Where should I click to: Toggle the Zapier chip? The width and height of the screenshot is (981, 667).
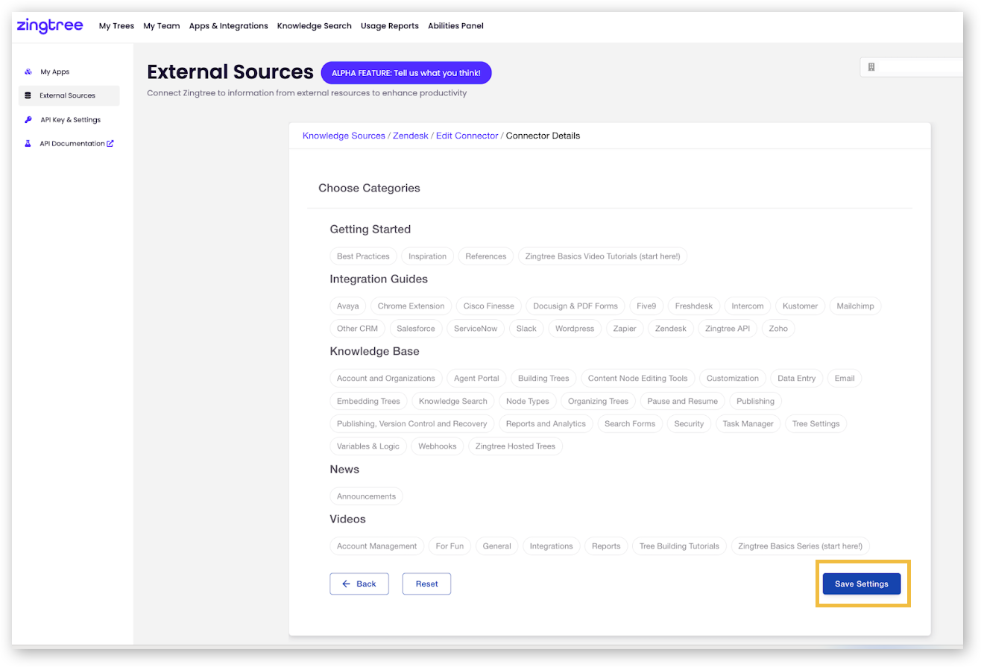click(624, 329)
